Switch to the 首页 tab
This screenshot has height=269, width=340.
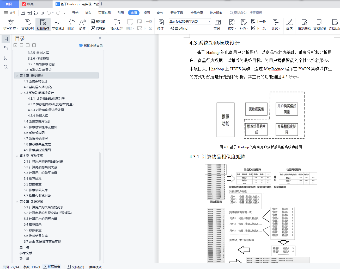pyautogui.click(x=9, y=4)
